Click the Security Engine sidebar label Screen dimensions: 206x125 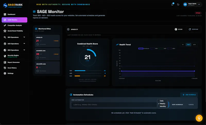pos(13,55)
